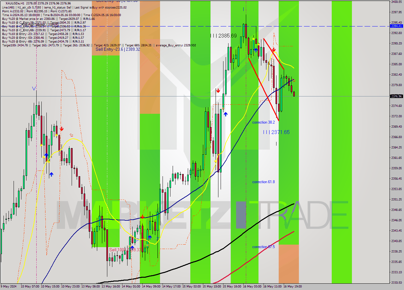
Task: Click blue up arrow near 2343 on 14 May
Action: tap(150, 237)
